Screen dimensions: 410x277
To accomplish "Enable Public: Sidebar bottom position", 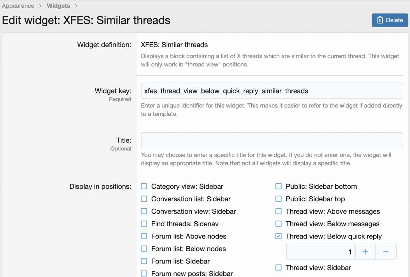I will click(279, 186).
